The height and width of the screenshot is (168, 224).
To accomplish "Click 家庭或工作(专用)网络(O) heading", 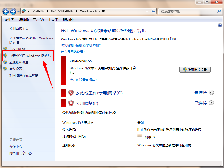I will point(99,93).
